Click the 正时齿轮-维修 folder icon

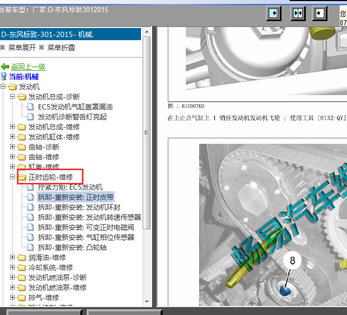[x=22, y=177]
